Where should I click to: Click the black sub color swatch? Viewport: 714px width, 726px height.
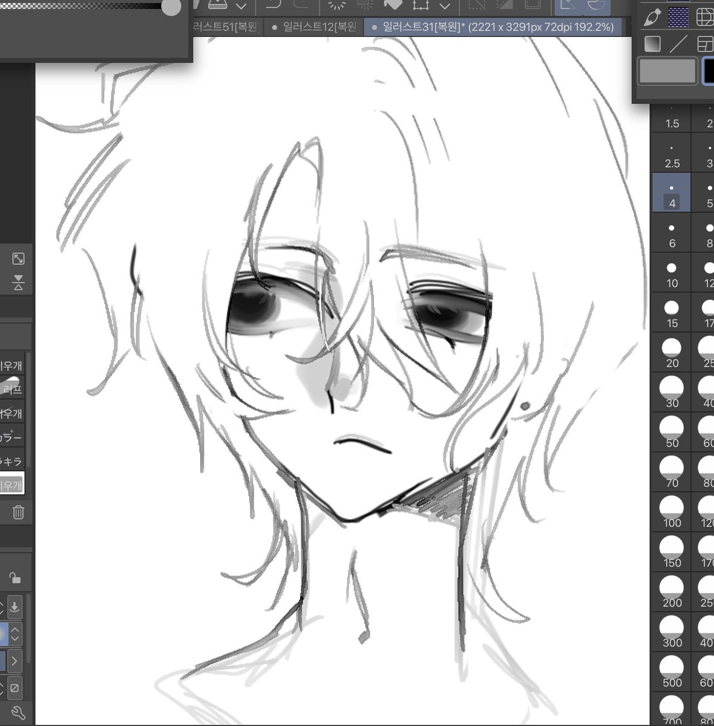(708, 71)
